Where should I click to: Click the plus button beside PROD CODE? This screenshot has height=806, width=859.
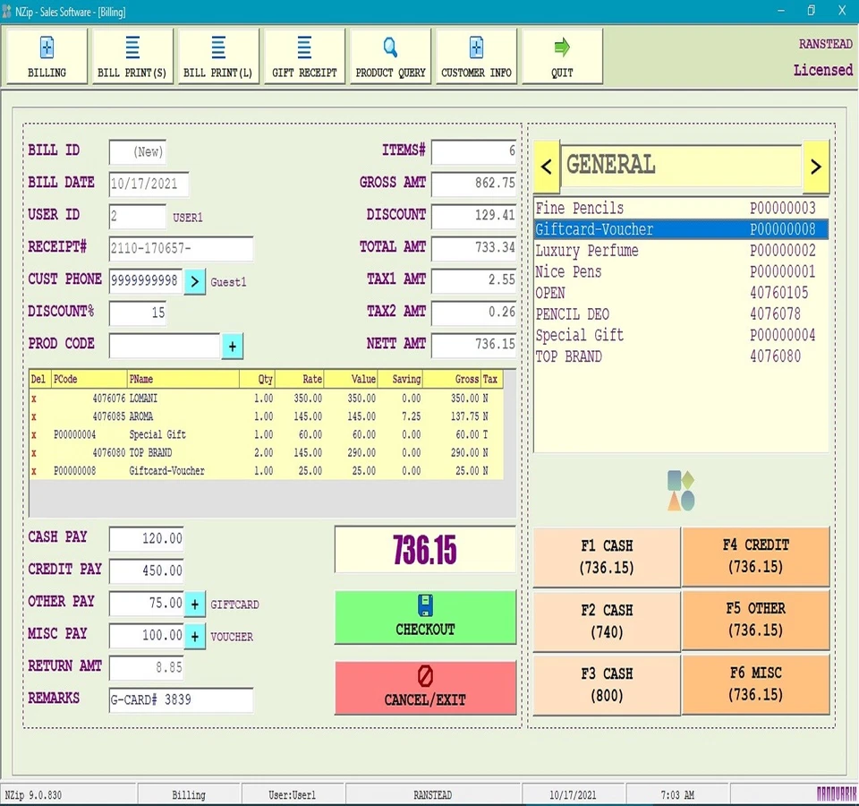[x=233, y=346]
